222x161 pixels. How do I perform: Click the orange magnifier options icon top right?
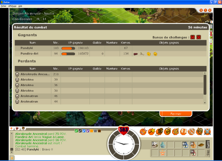(201, 10)
